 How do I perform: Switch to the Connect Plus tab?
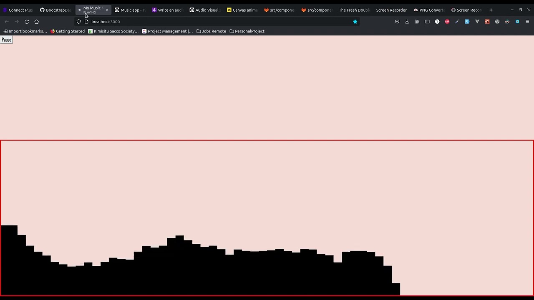point(18,10)
